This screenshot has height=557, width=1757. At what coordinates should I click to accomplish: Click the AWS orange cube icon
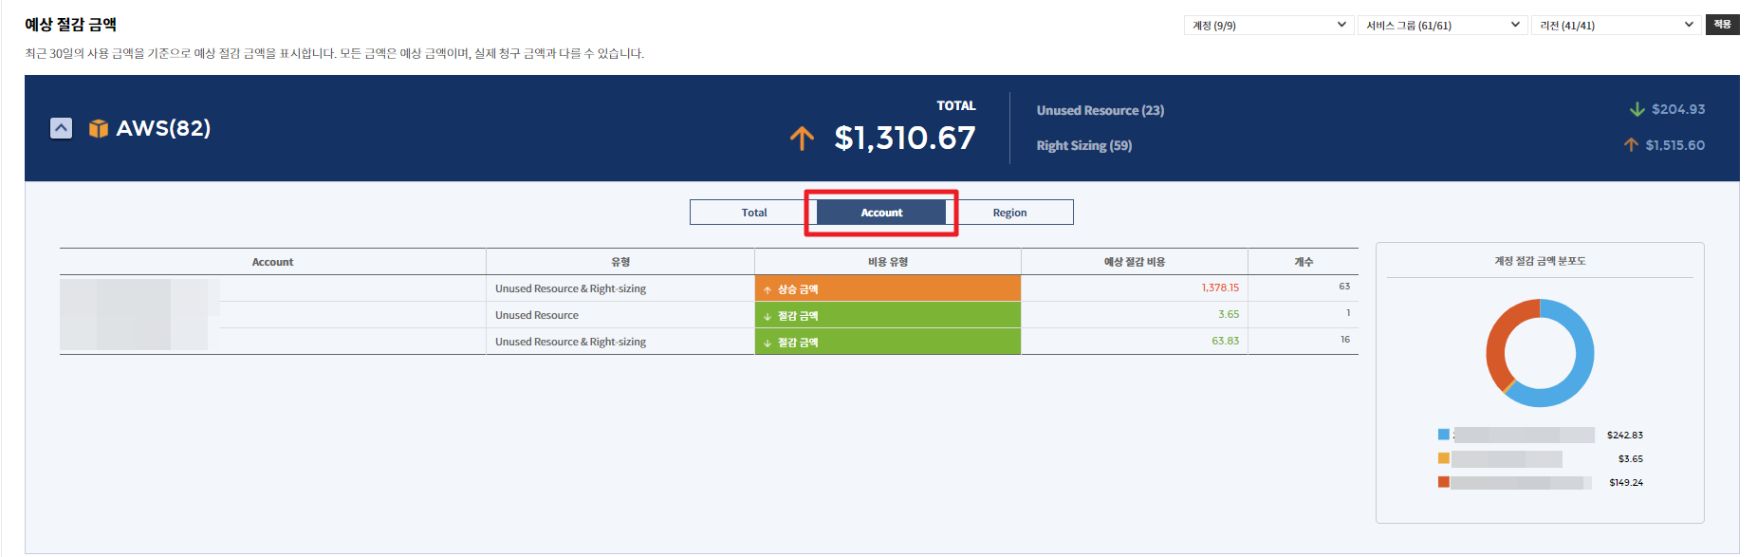[98, 128]
